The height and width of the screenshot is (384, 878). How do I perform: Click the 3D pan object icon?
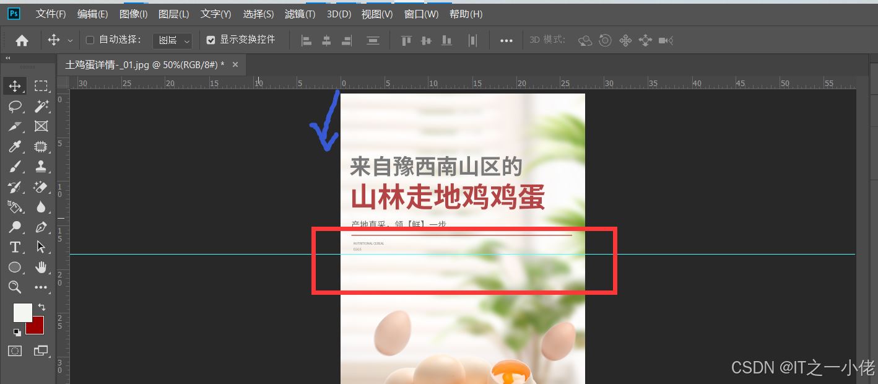point(625,40)
